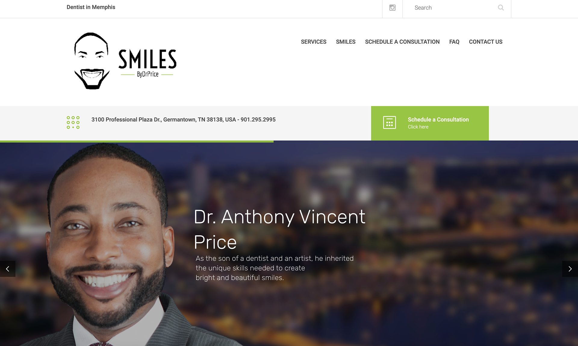This screenshot has width=578, height=346.
Task: Focus the Search input field
Action: [453, 8]
